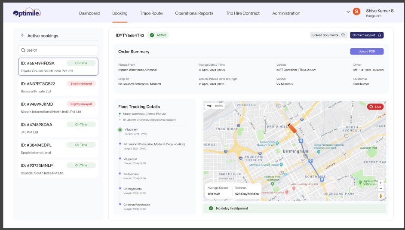Screen dimensions: 405x230
Task: Click the vendor VV Minerals
Action: click(284, 84)
